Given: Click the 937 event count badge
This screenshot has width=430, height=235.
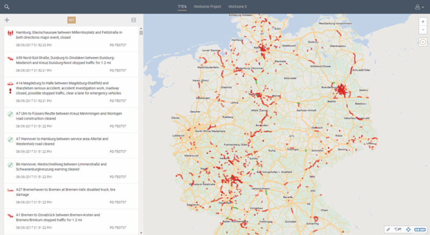Looking at the screenshot, I should click(x=71, y=20).
